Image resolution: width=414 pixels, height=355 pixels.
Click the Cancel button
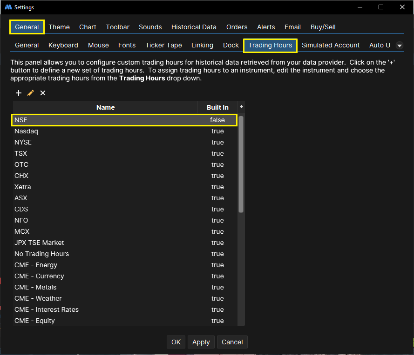232,342
